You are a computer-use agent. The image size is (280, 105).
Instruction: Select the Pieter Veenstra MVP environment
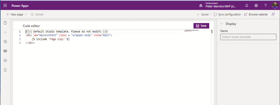tap(221, 6)
